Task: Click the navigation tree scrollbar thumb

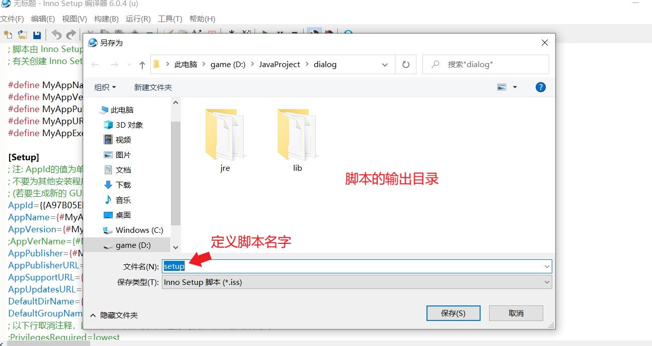Action: (x=175, y=173)
